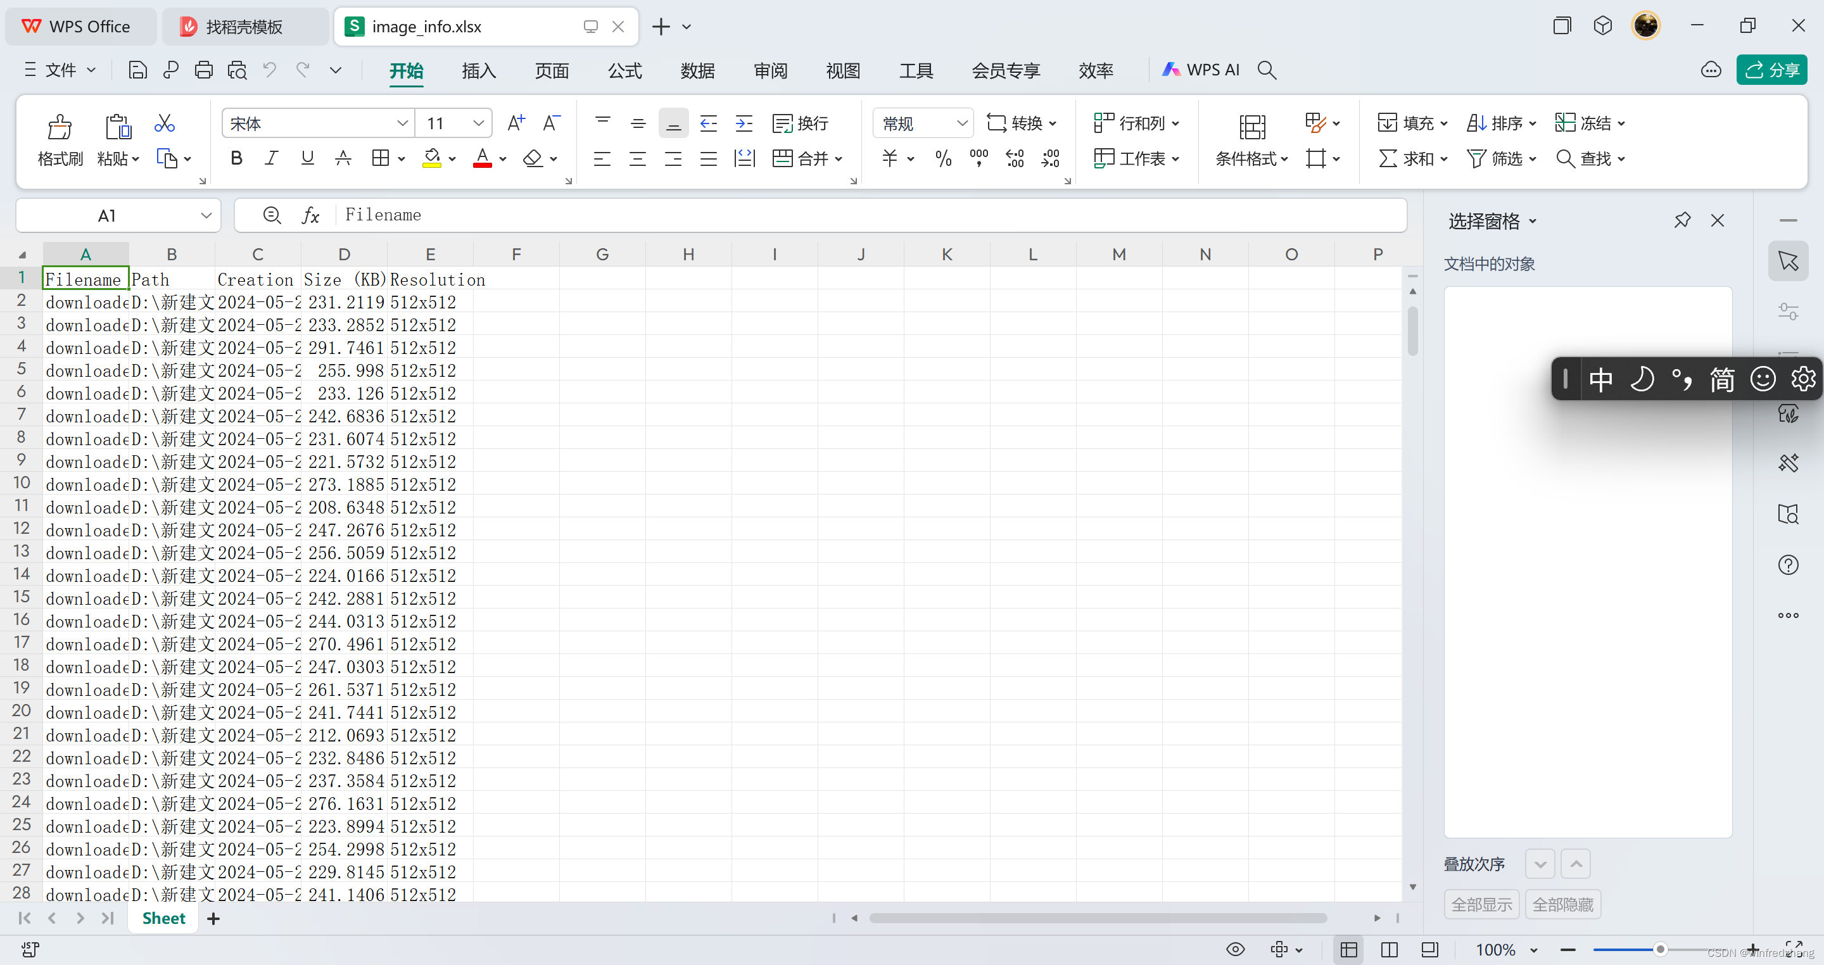This screenshot has height=965, width=1824.
Task: Apply strikethrough text formatting
Action: (343, 158)
